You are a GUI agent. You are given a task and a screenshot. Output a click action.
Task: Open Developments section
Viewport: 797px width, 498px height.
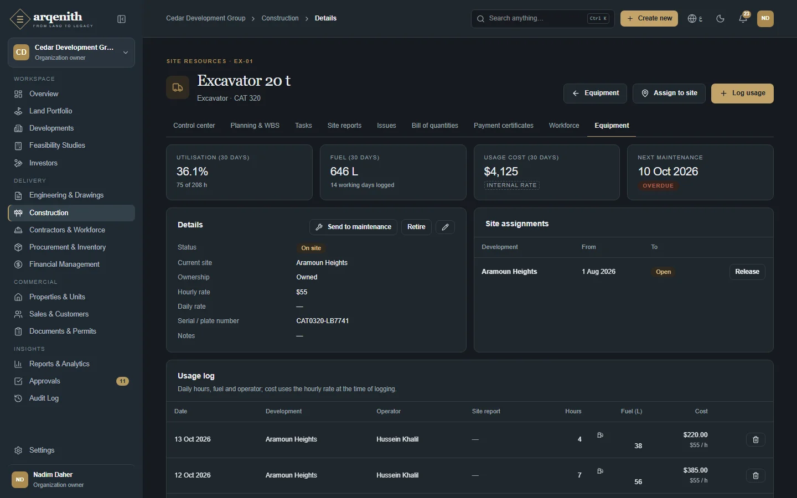[71, 128]
